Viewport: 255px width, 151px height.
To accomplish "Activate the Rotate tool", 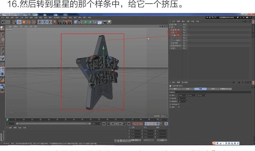I will click(29, 22).
